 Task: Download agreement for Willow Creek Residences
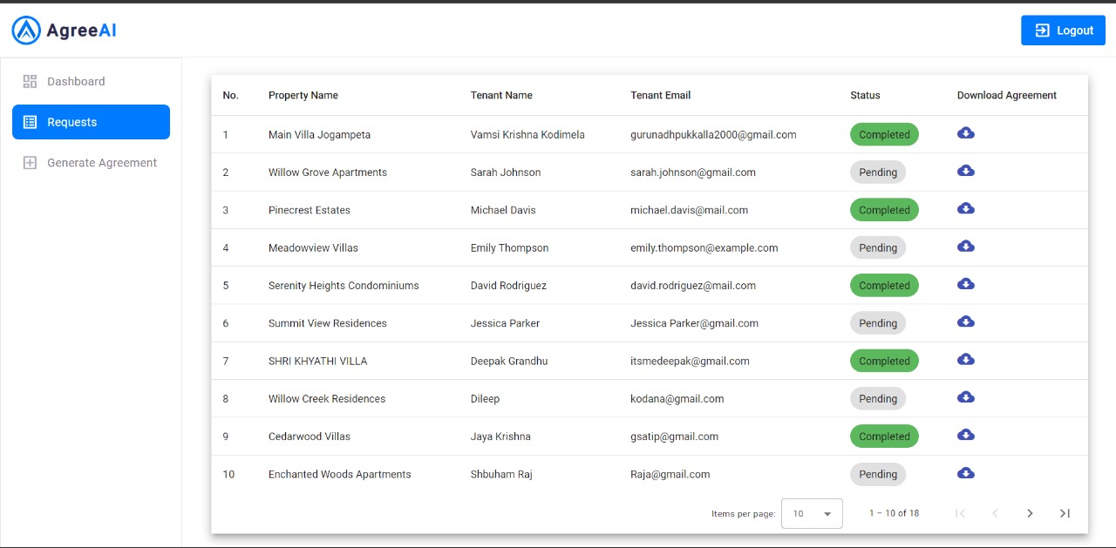(x=966, y=397)
